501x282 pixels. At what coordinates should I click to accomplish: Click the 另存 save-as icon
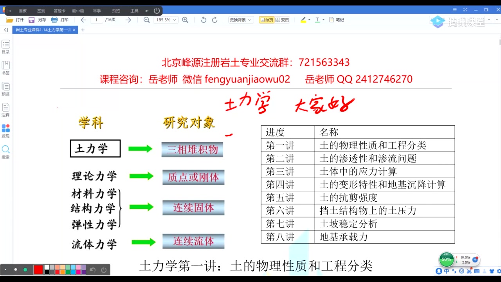[38, 20]
